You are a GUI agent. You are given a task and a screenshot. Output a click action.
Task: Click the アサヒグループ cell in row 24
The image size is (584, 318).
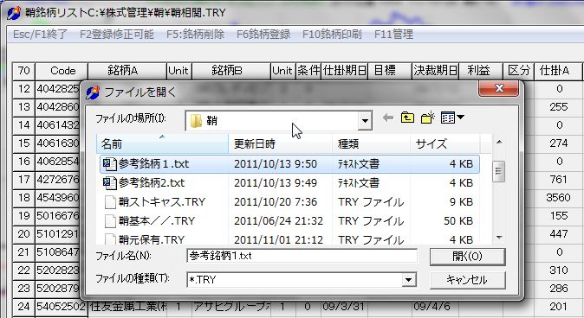pyautogui.click(x=231, y=307)
